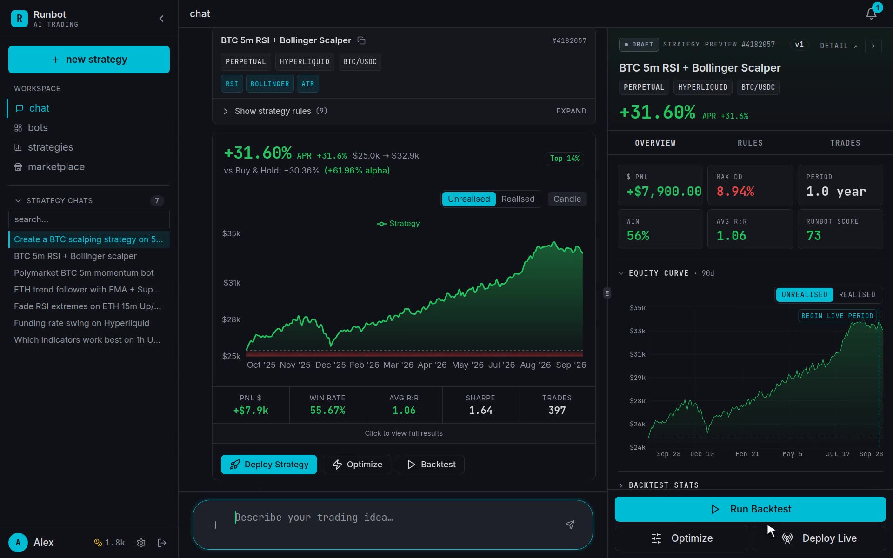Viewport: 893px width, 558px height.
Task: Grab the panel divider handle
Action: tap(607, 293)
